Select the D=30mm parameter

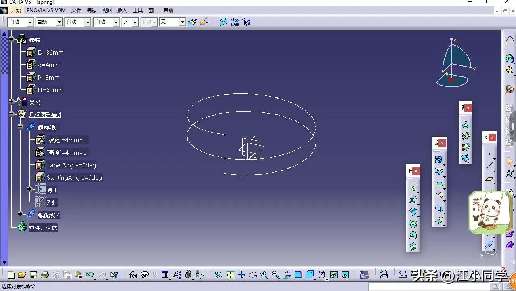pyautogui.click(x=50, y=53)
